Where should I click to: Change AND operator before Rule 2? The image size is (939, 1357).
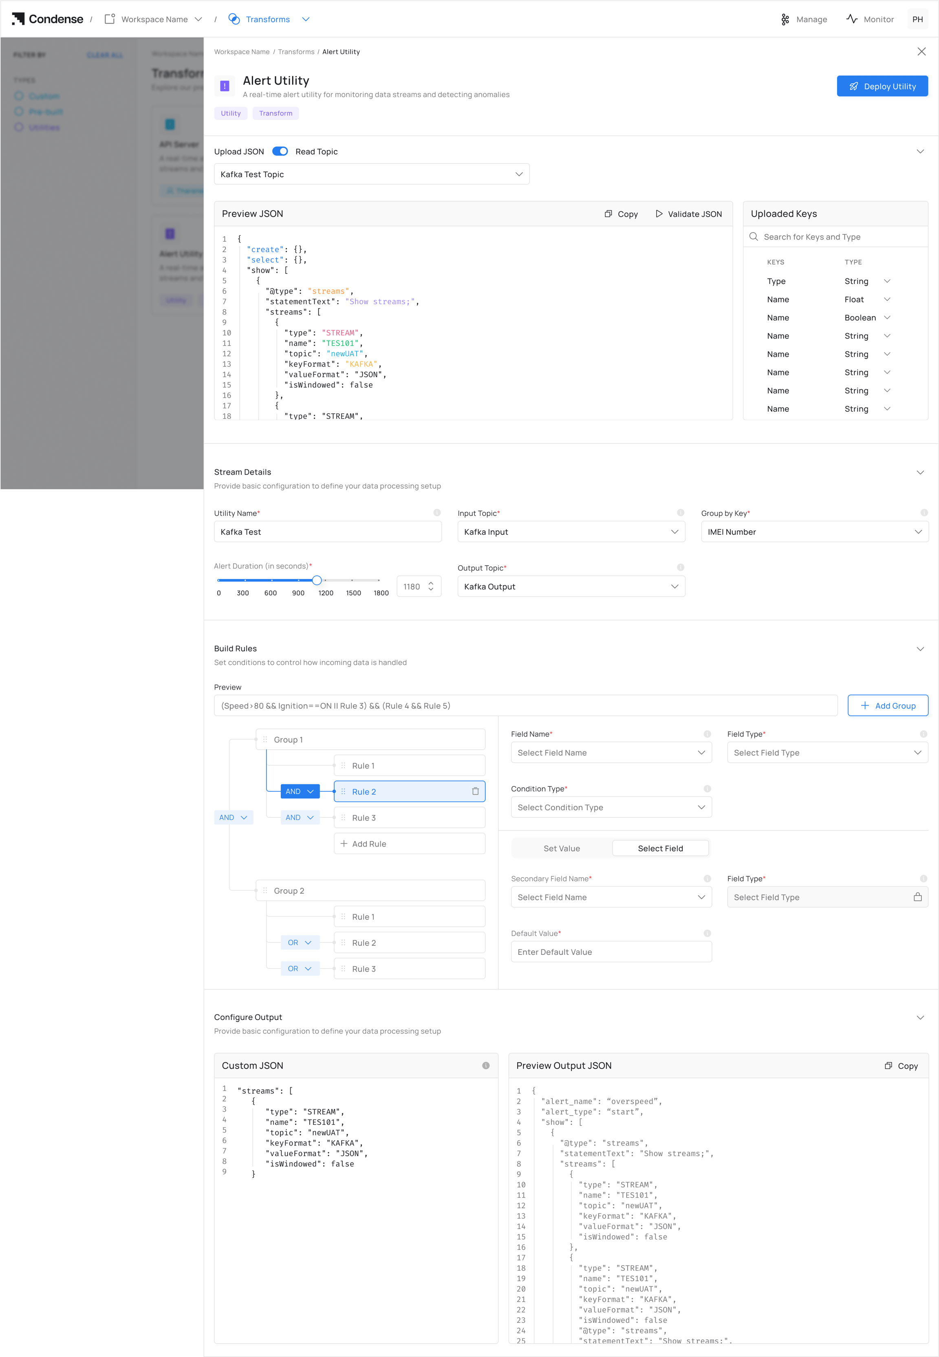coord(300,792)
